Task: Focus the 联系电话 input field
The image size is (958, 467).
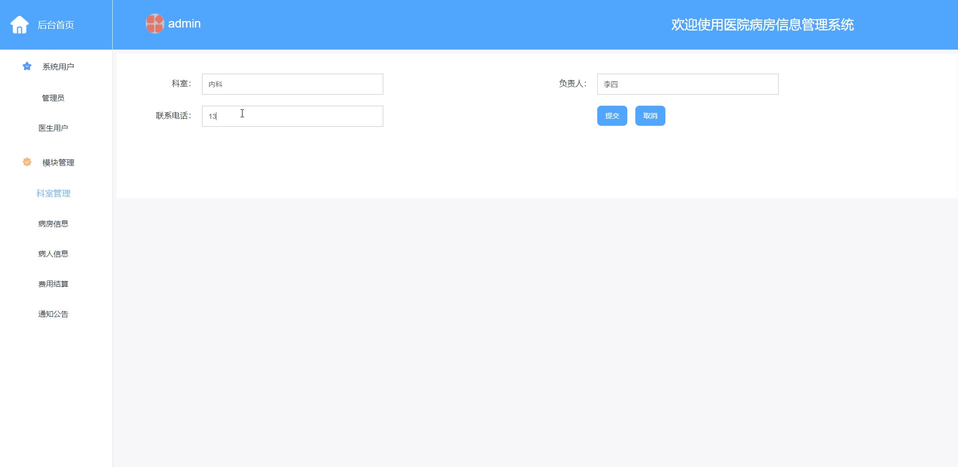Action: tap(293, 116)
